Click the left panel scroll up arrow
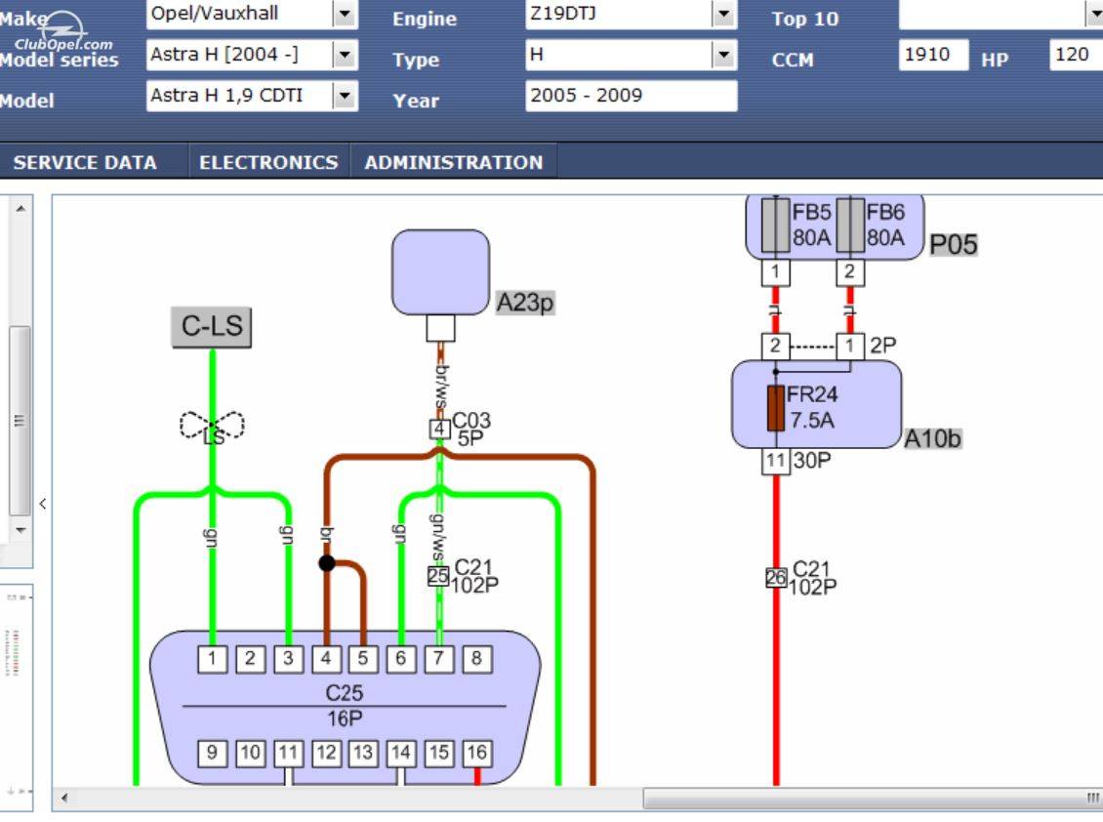The height and width of the screenshot is (822, 1103). (x=20, y=208)
